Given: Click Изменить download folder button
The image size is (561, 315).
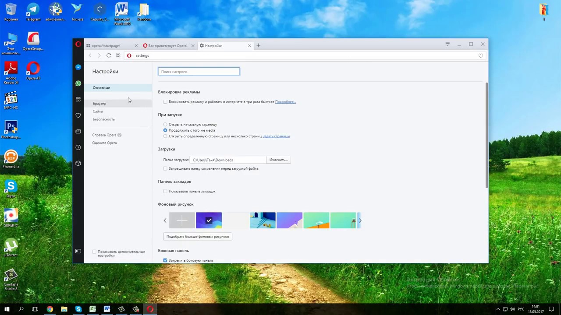Looking at the screenshot, I should pyautogui.click(x=278, y=160).
